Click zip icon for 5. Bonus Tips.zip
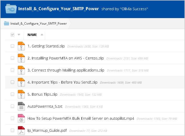The width and height of the screenshot is (185, 136). (21, 94)
